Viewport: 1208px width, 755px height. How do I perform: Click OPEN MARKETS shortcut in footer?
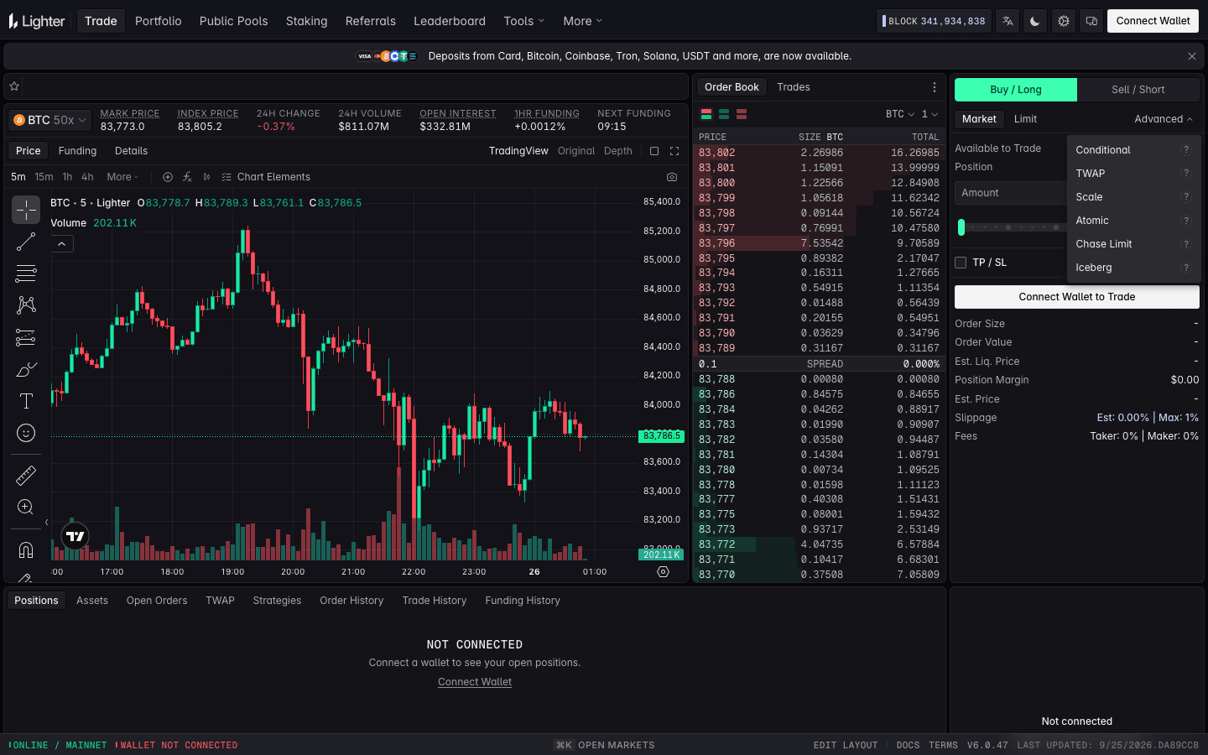[x=605, y=745]
